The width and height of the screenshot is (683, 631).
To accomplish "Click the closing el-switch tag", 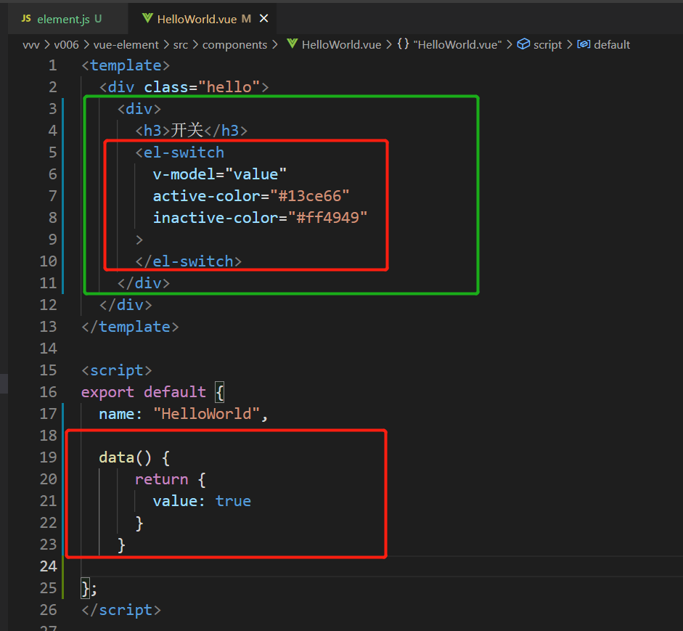I will 188,261.
